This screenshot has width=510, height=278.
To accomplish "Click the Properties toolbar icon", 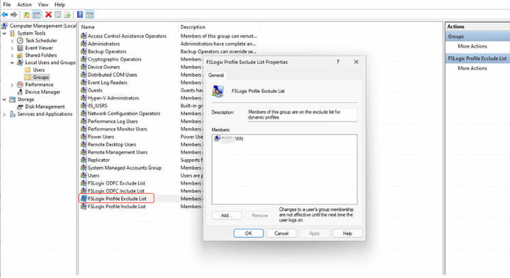I will 58,14.
